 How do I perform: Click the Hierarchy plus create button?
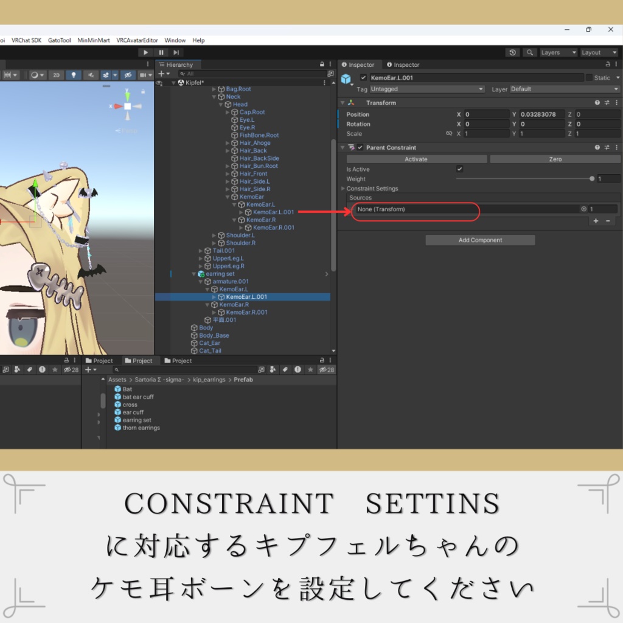pos(163,74)
